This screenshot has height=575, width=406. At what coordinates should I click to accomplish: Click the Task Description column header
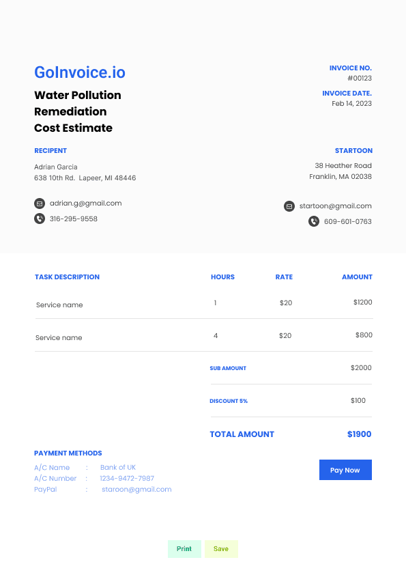(x=67, y=277)
